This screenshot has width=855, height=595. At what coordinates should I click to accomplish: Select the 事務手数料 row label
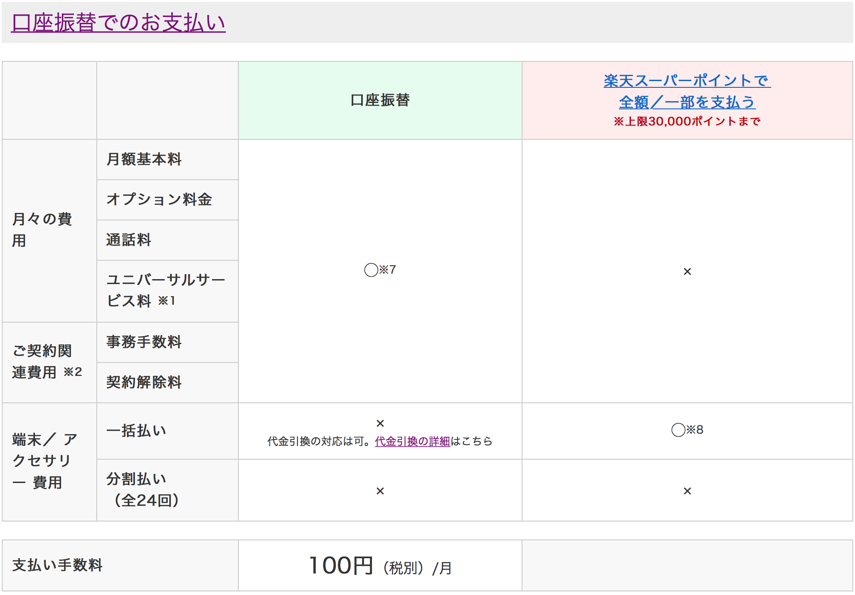tap(144, 342)
